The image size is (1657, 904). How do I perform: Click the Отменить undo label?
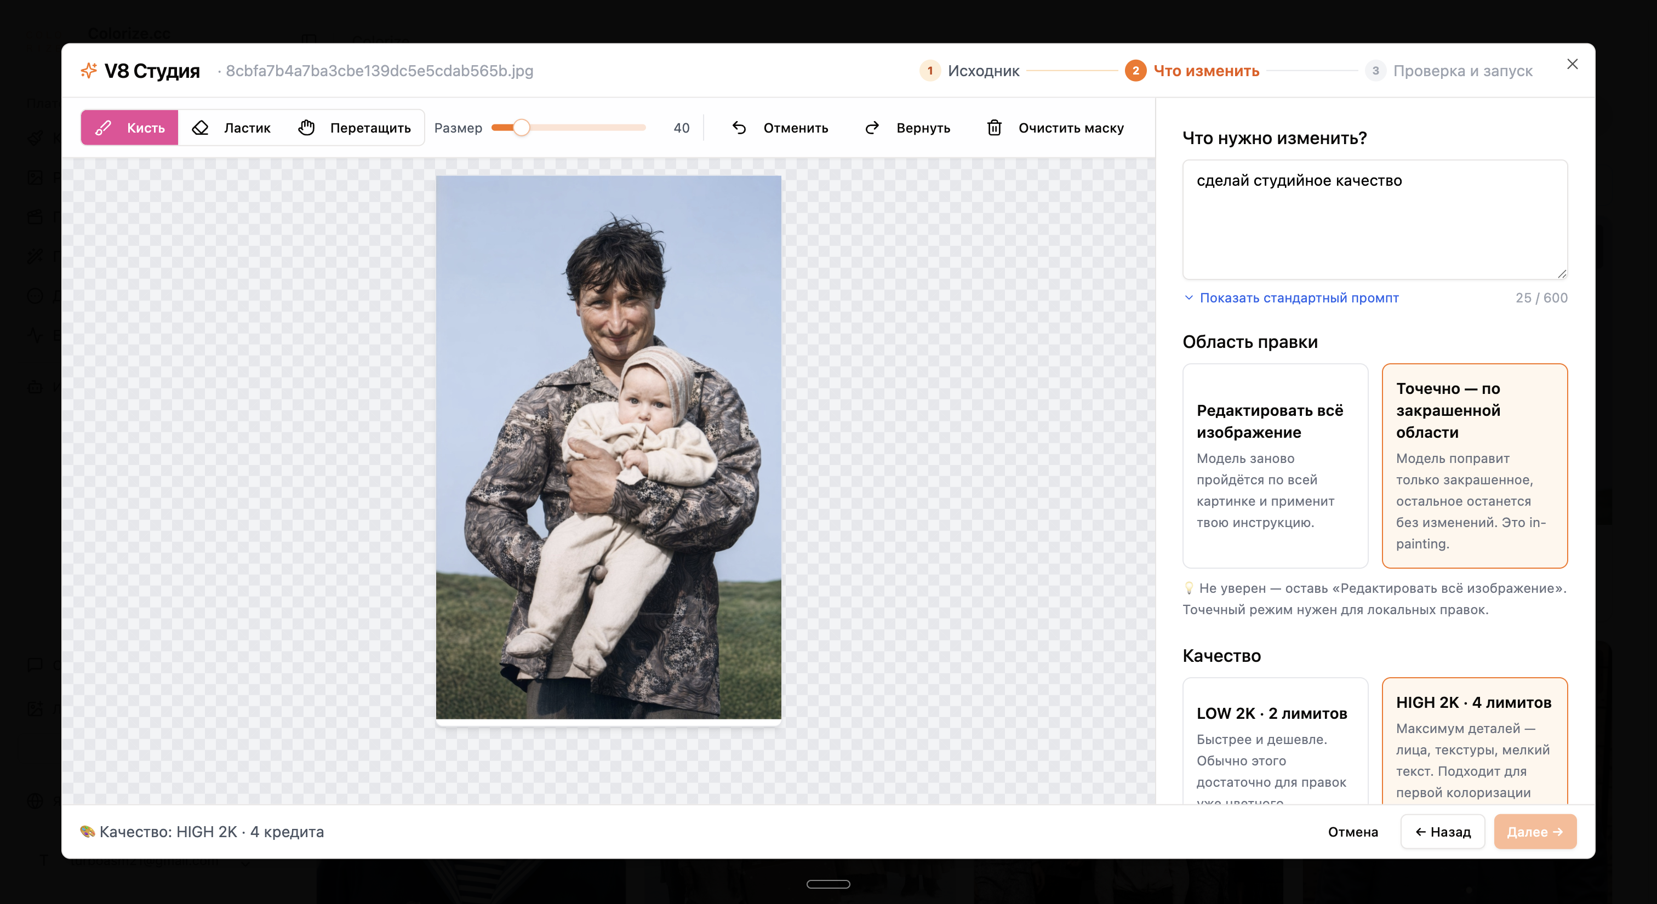pyautogui.click(x=796, y=128)
